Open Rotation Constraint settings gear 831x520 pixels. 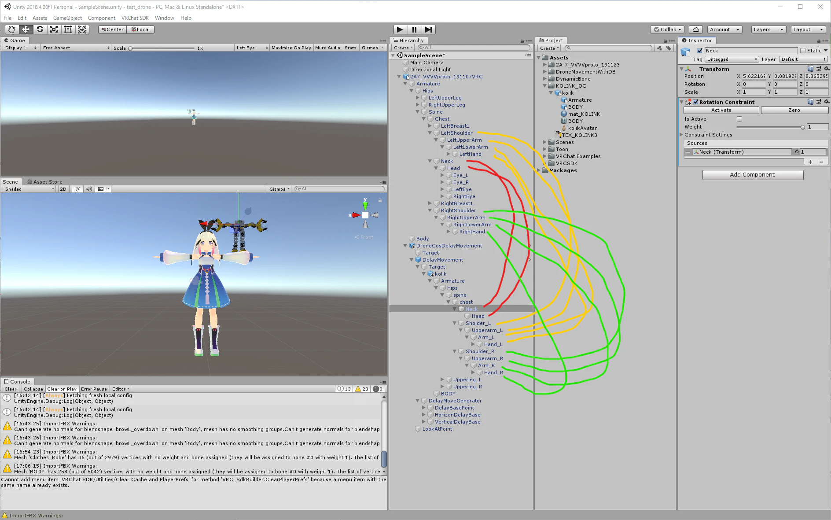point(827,102)
